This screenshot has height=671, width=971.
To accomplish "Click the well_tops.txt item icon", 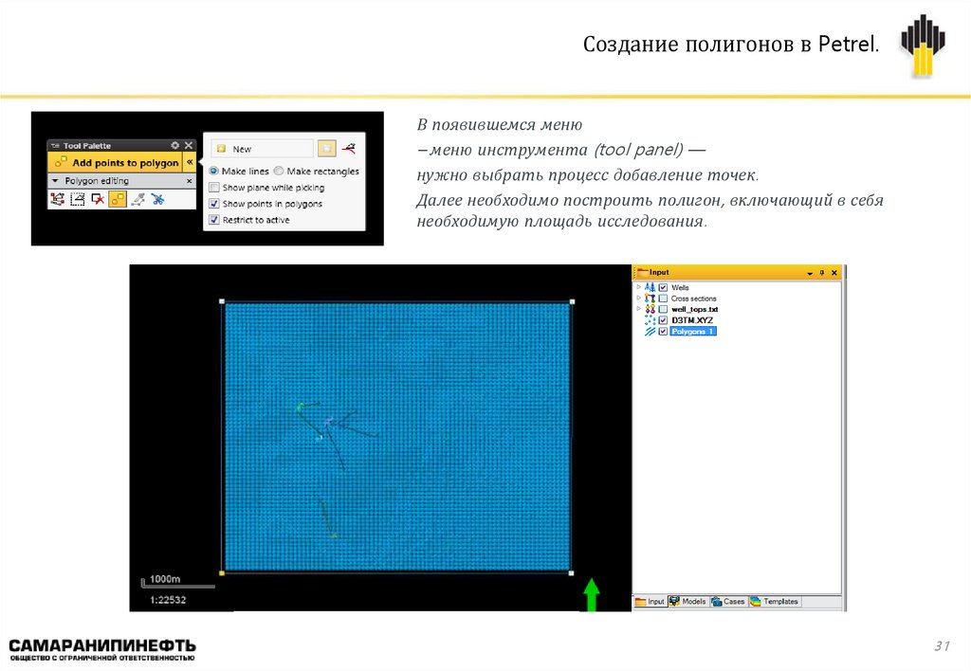I will (650, 309).
